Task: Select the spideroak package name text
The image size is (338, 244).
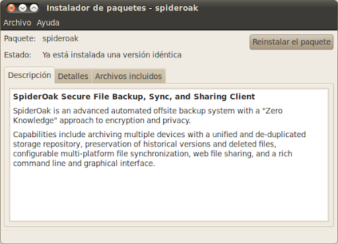Action: [60, 38]
